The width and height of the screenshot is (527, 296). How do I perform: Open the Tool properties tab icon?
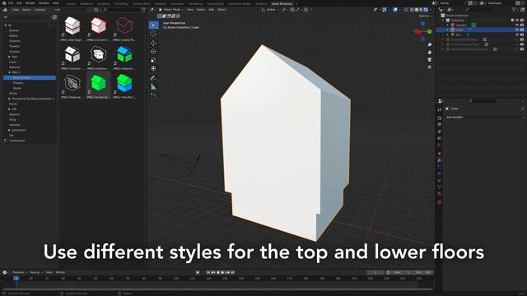tap(439, 109)
